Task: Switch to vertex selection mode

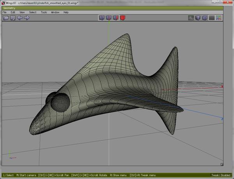Action: pyautogui.click(x=102, y=18)
